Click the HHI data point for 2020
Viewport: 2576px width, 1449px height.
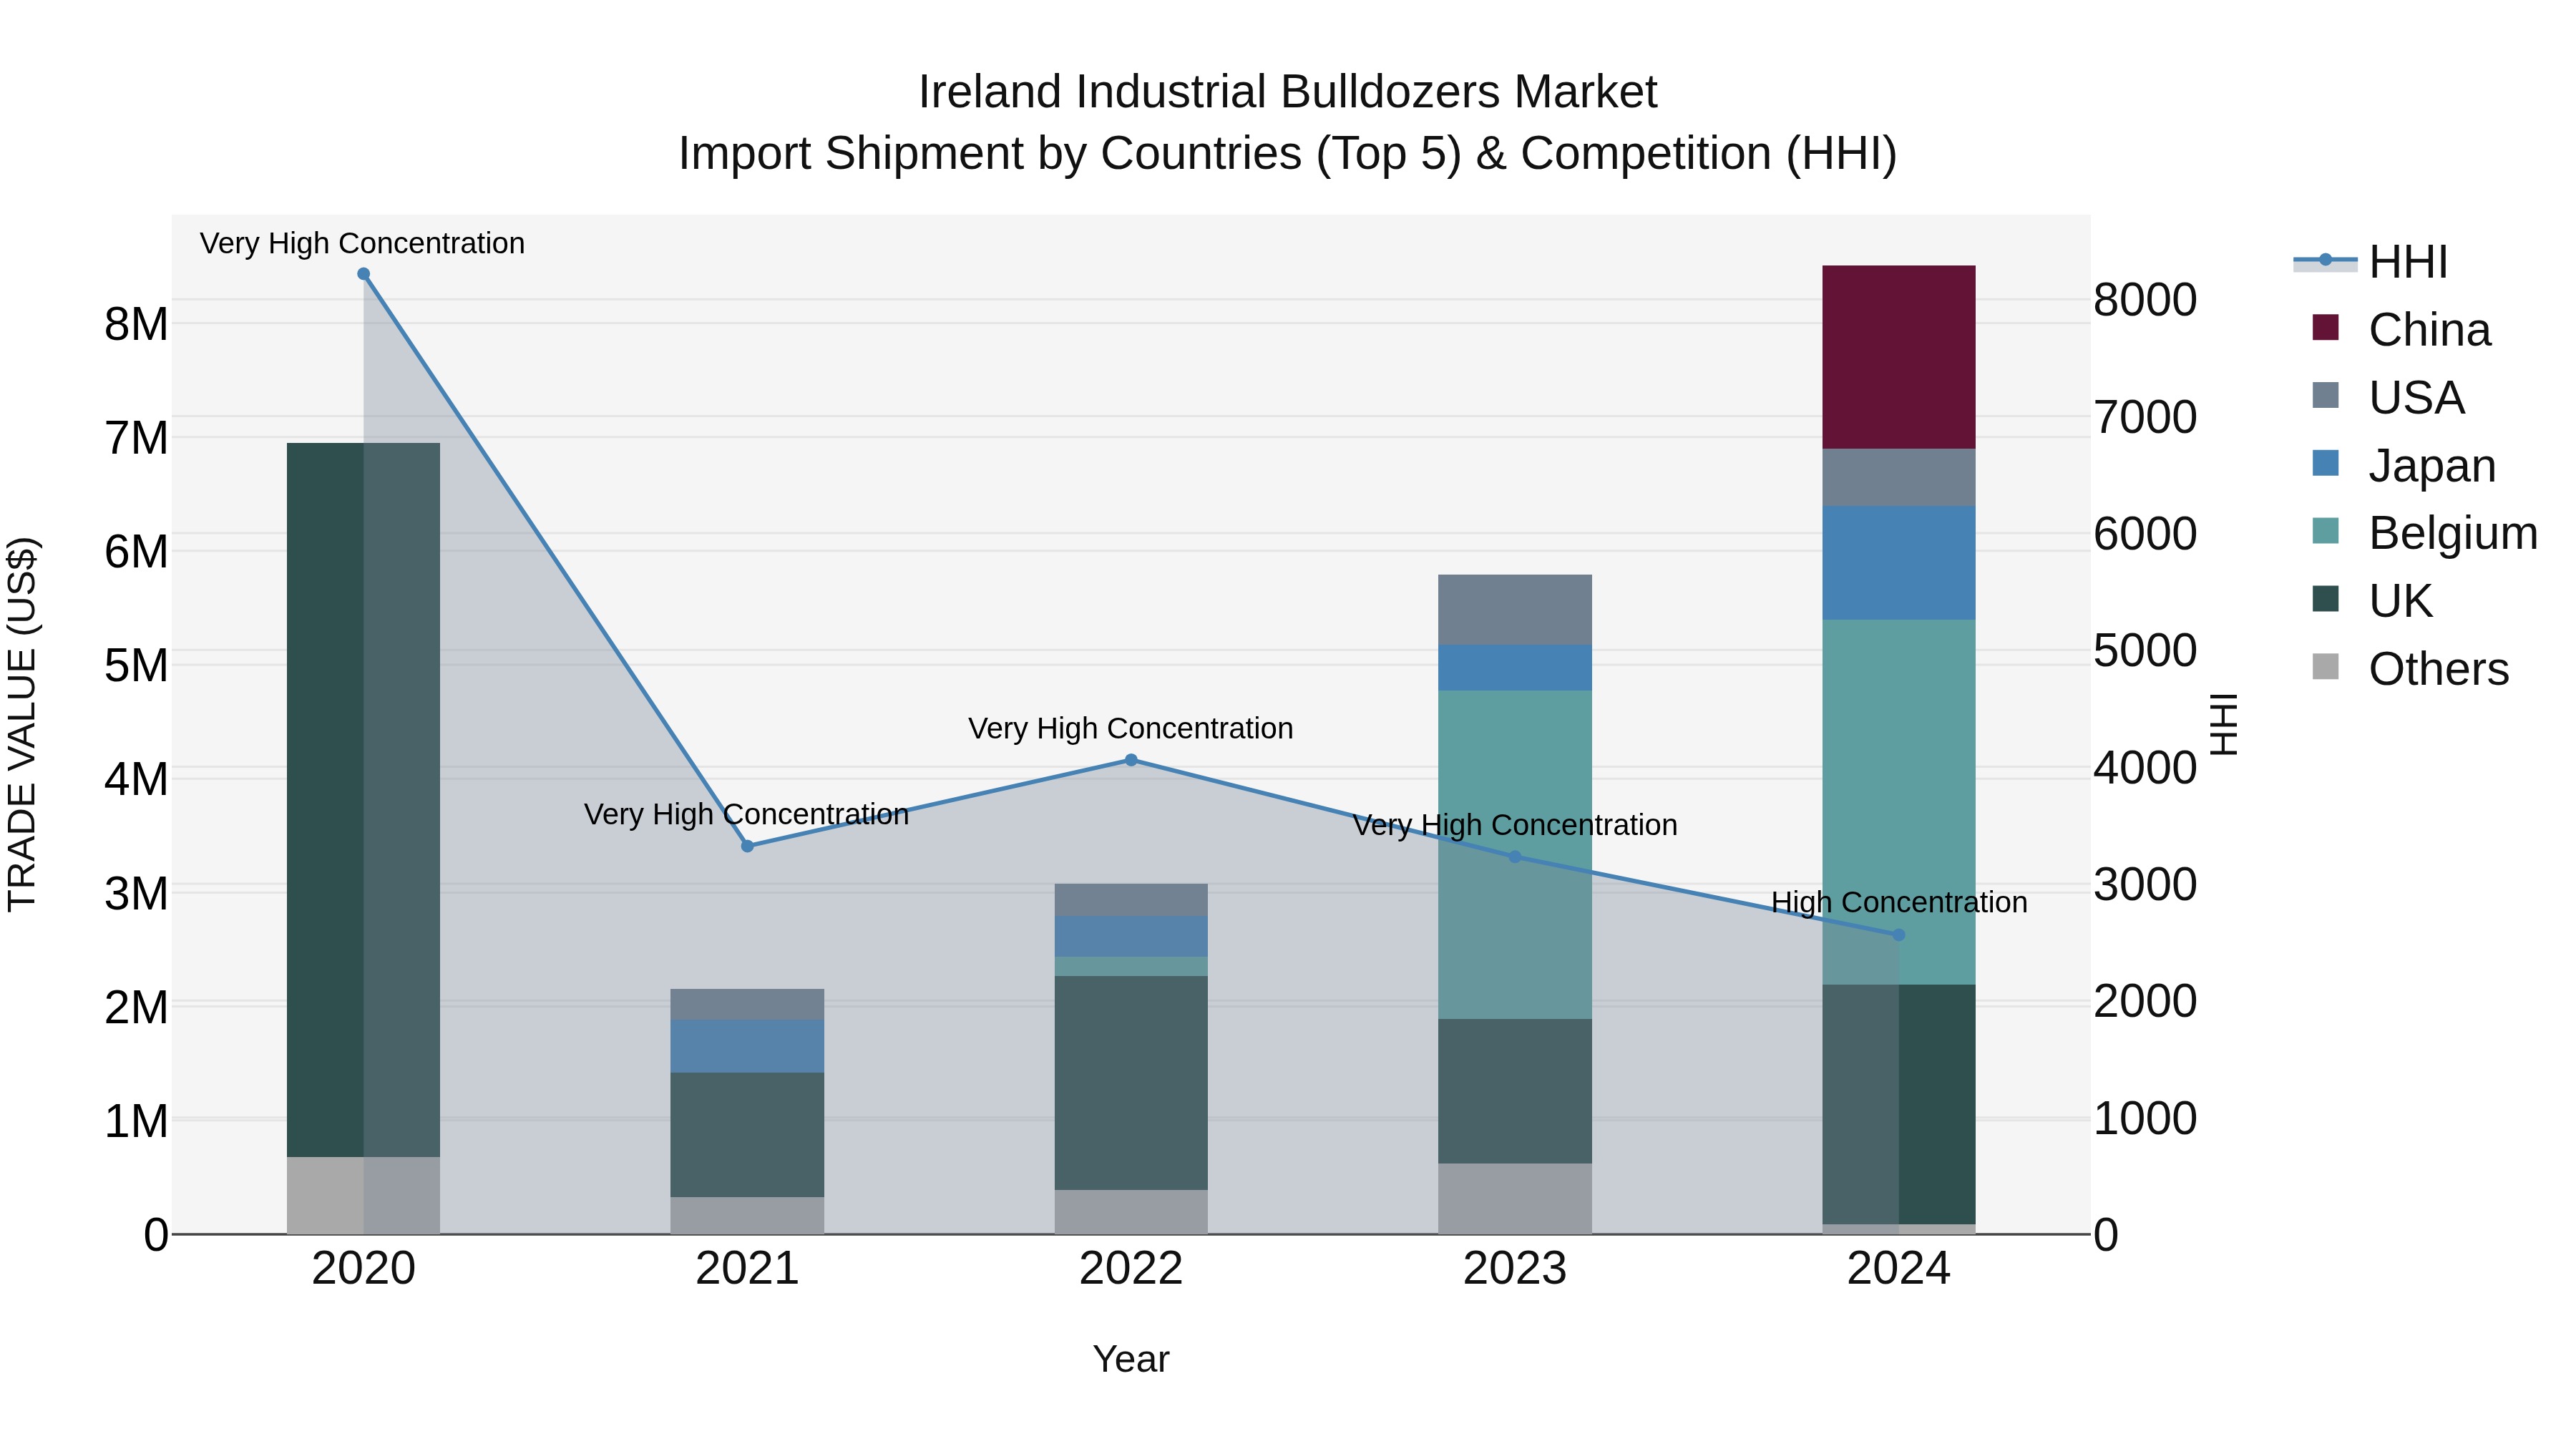(364, 274)
